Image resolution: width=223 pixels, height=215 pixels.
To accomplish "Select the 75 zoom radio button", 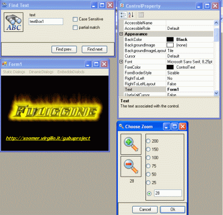I will click(148, 166).
